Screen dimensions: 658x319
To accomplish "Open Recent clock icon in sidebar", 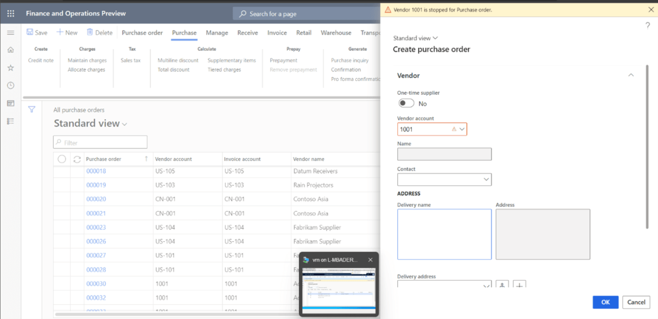I will pyautogui.click(x=10, y=85).
